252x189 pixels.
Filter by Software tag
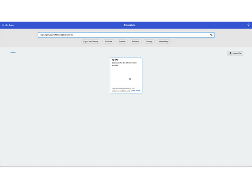pos(109,41)
